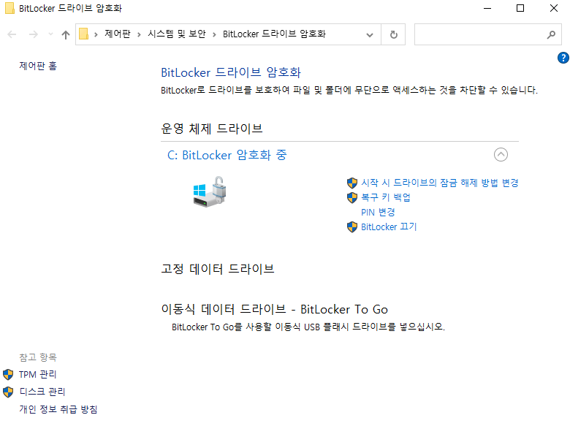Open 디스크 관리 link
The width and height of the screenshot is (570, 426).
42,392
